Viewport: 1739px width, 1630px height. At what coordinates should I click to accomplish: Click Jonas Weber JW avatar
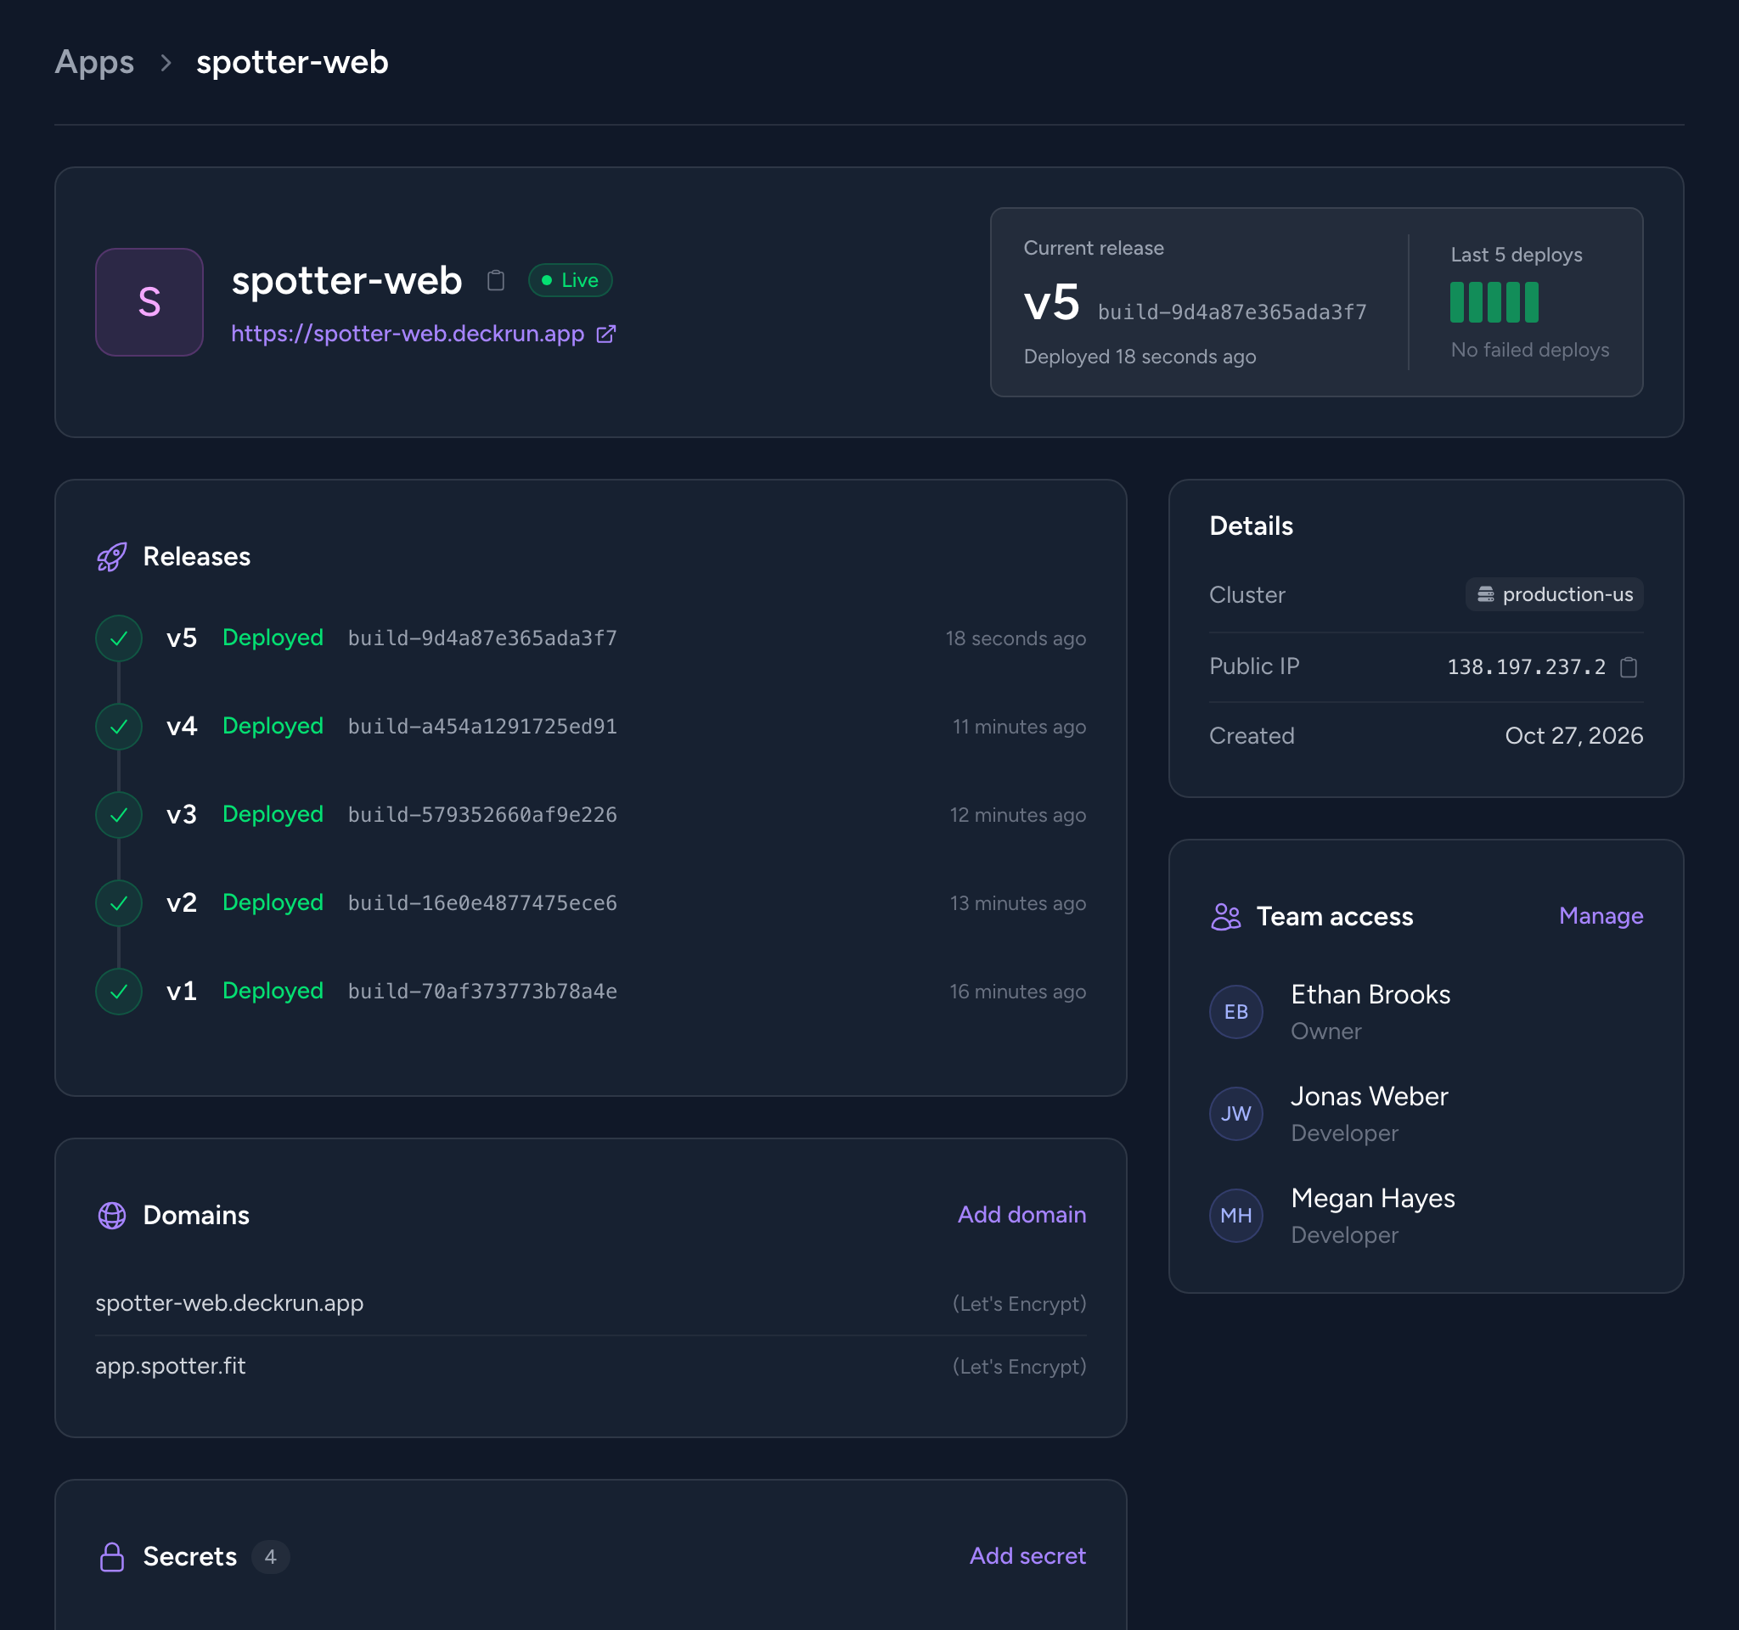point(1236,1114)
